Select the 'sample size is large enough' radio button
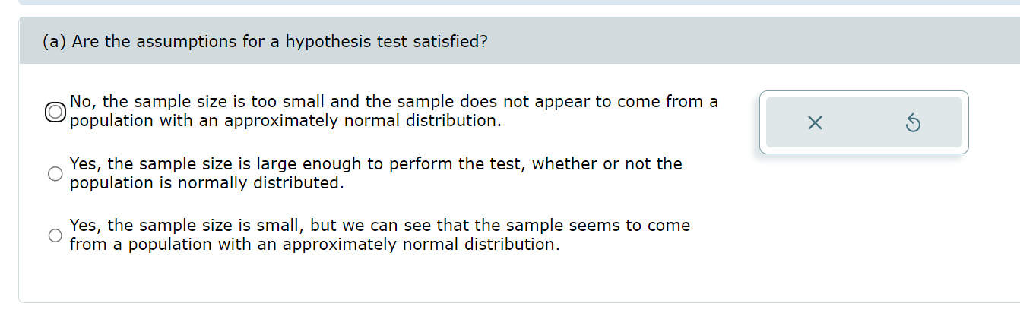1020x326 pixels. coord(55,174)
